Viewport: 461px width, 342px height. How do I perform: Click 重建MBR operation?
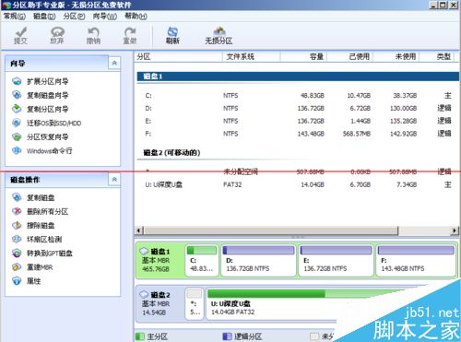coord(32,267)
